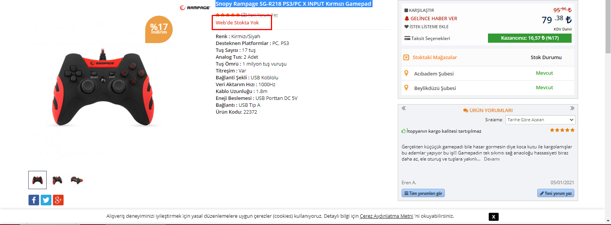
Task: Click the crossed-out 95,96 old price
Action: click(x=562, y=10)
